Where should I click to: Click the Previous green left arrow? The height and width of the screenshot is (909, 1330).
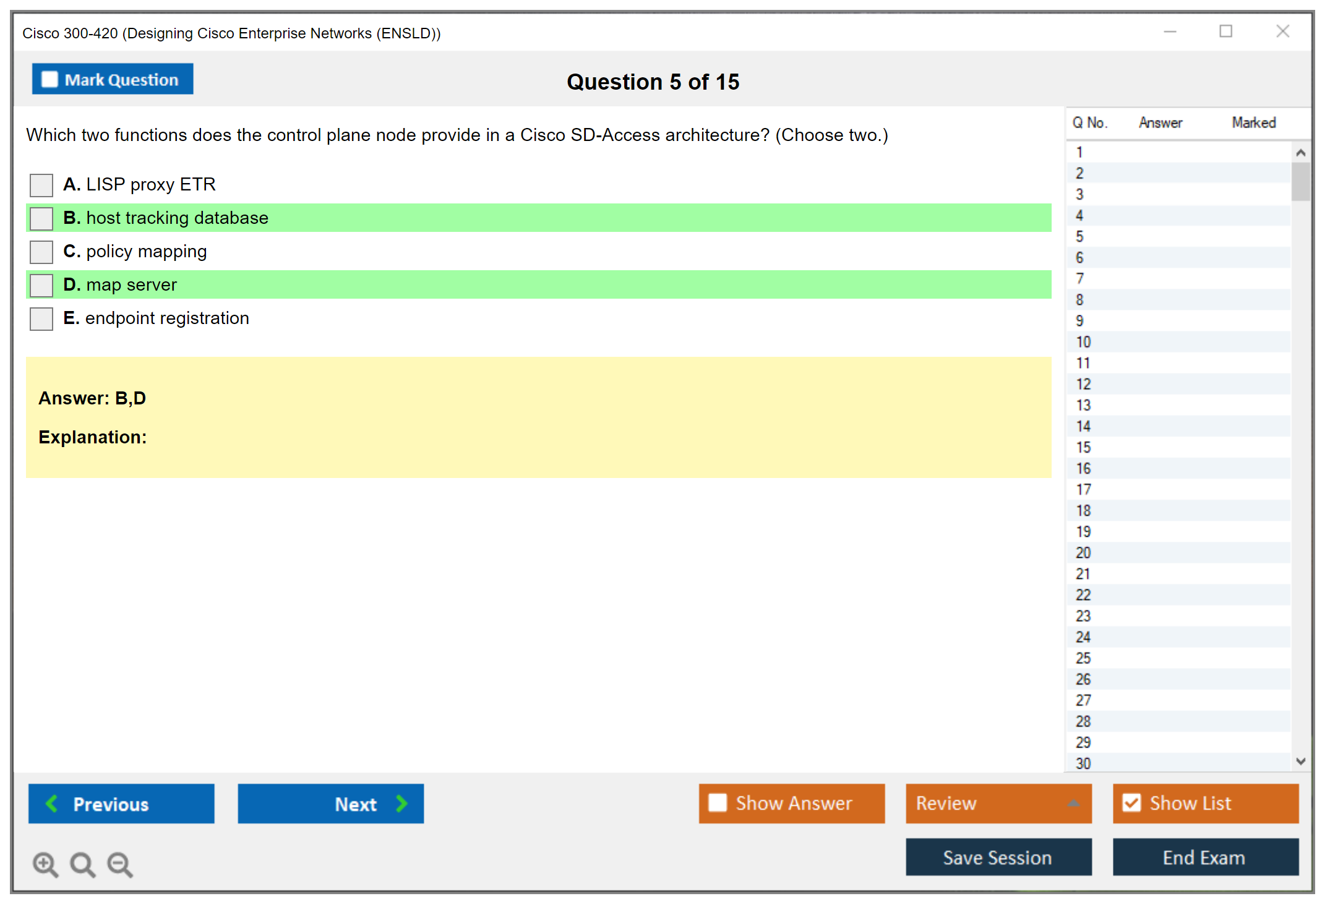point(53,803)
